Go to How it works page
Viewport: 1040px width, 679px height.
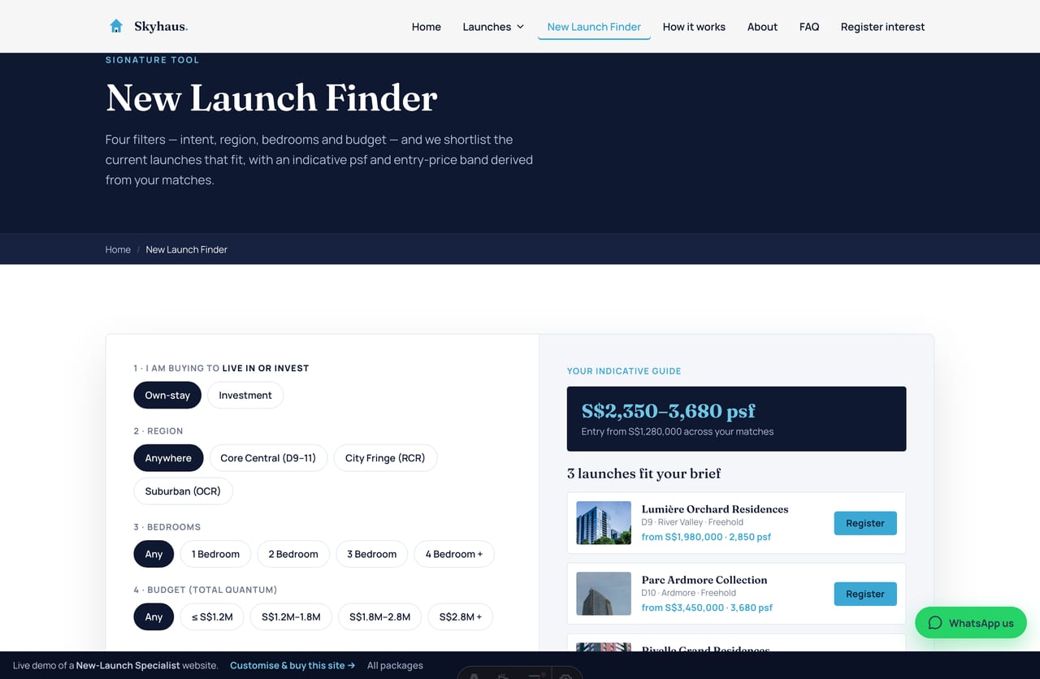(x=694, y=27)
